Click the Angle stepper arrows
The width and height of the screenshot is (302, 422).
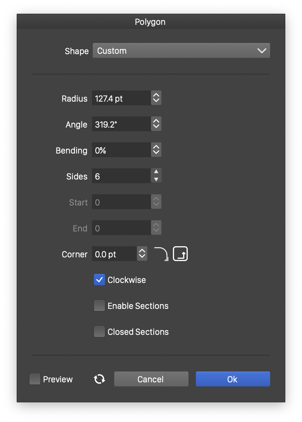click(156, 124)
